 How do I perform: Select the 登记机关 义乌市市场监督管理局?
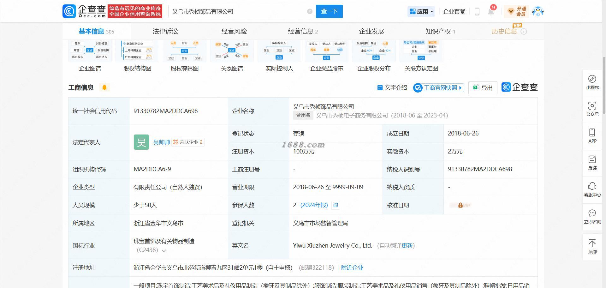[x=320, y=223]
